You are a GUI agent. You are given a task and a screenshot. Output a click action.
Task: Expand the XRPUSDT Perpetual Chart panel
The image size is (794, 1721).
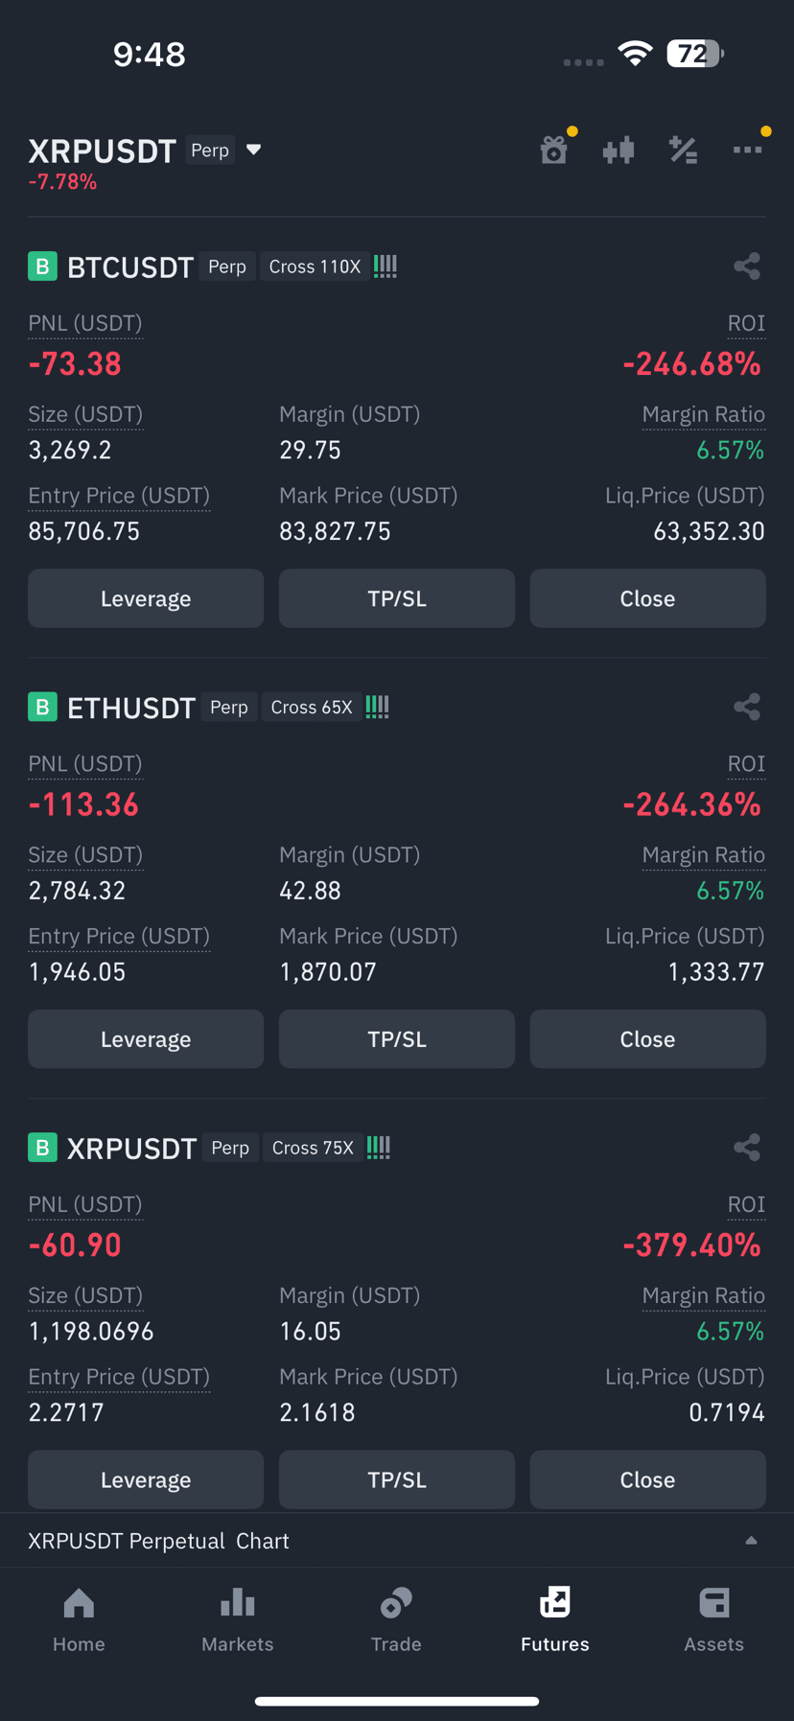point(752,1540)
